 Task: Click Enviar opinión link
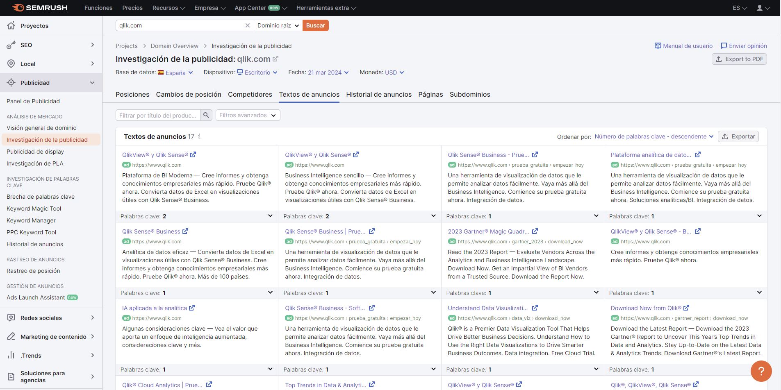744,46
